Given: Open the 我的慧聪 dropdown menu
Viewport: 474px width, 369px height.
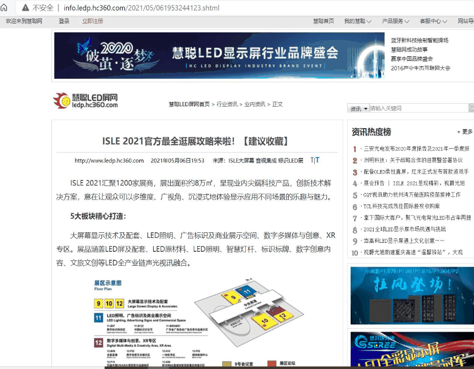Looking at the screenshot, I should pos(357,21).
